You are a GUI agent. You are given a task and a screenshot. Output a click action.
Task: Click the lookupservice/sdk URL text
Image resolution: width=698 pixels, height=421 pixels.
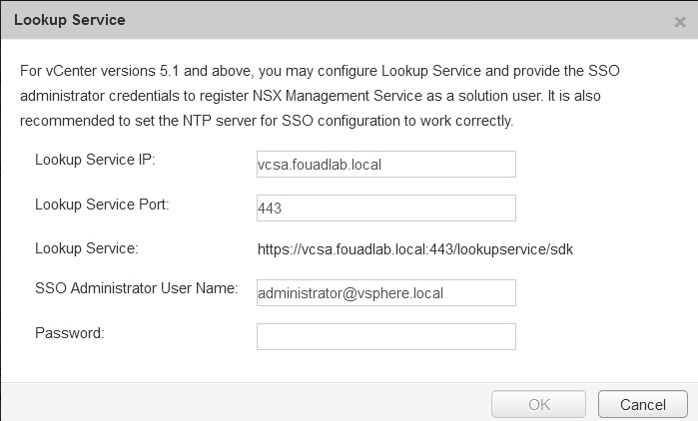(x=414, y=248)
